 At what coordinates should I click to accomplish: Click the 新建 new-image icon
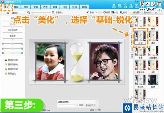click(x=125, y=6)
